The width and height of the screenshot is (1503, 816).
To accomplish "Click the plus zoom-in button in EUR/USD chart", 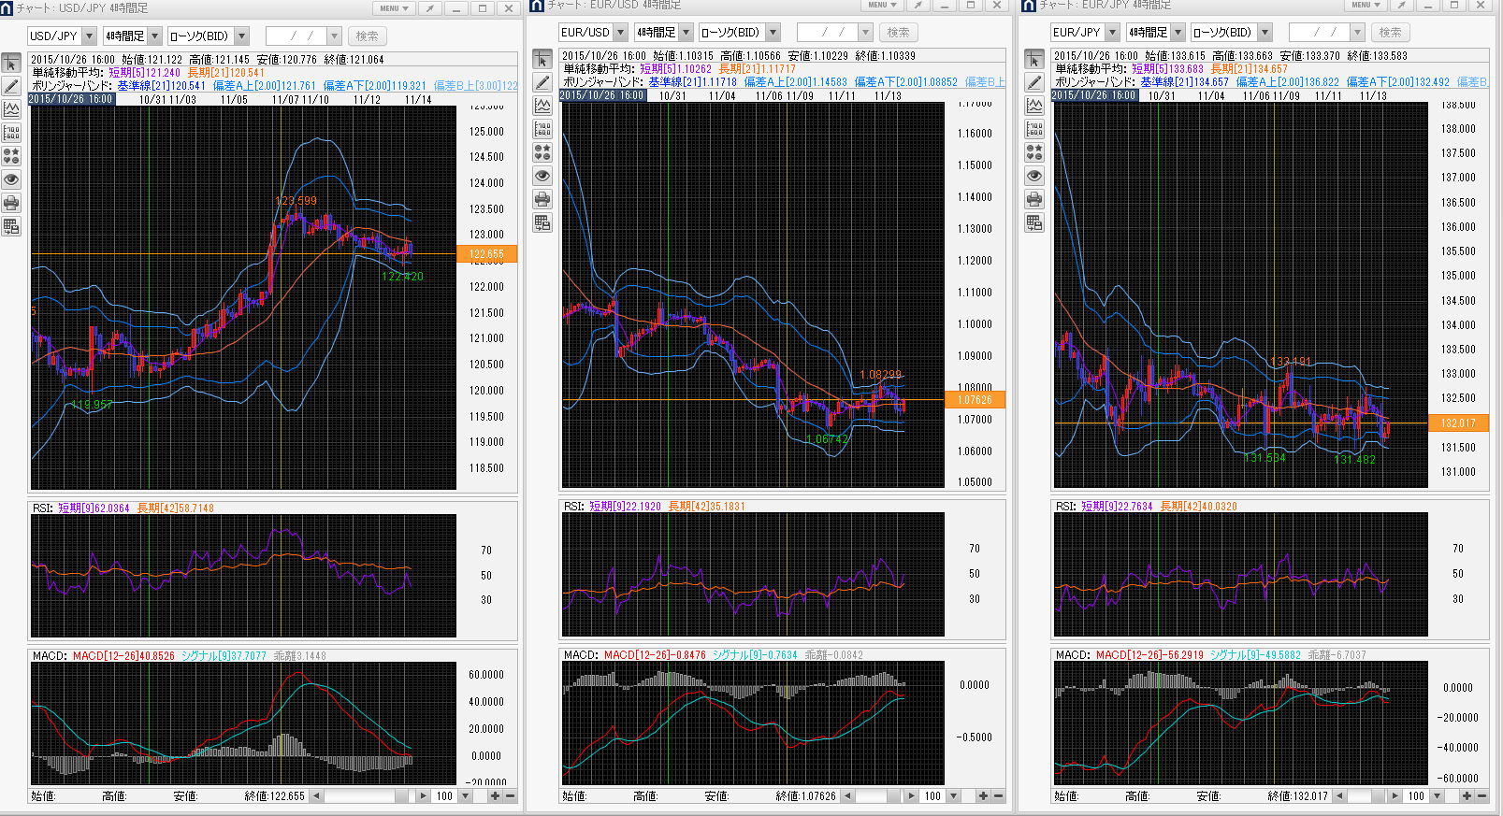I will (x=983, y=796).
